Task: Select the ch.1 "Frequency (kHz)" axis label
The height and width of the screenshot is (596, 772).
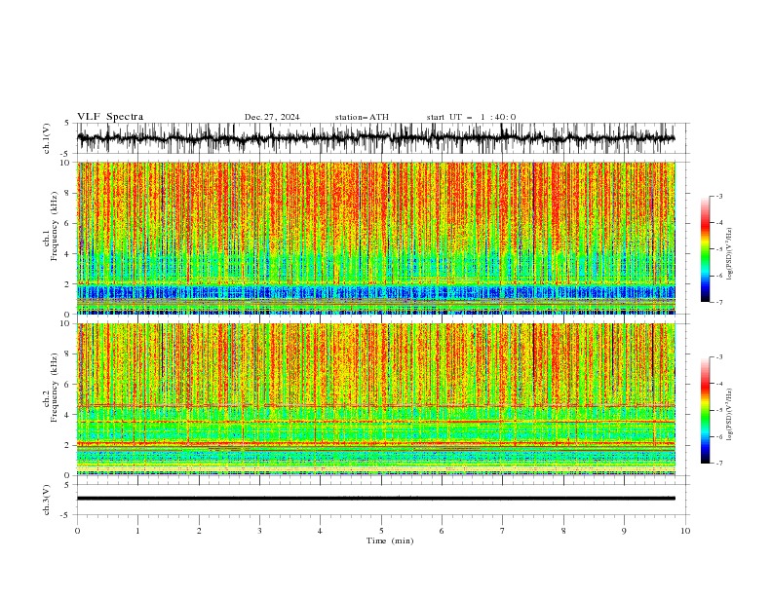Action: click(x=54, y=226)
